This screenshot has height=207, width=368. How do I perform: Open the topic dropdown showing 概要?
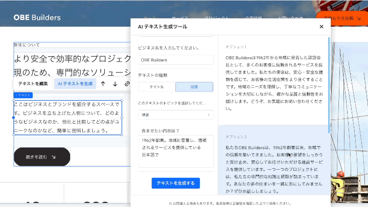pos(175,115)
